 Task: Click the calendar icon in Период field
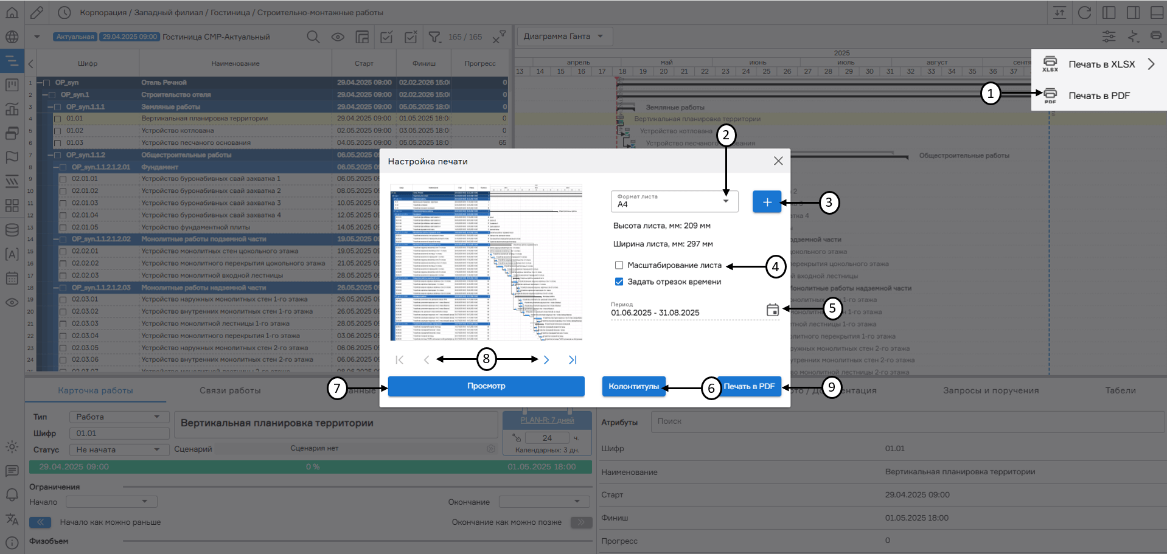pos(772,310)
